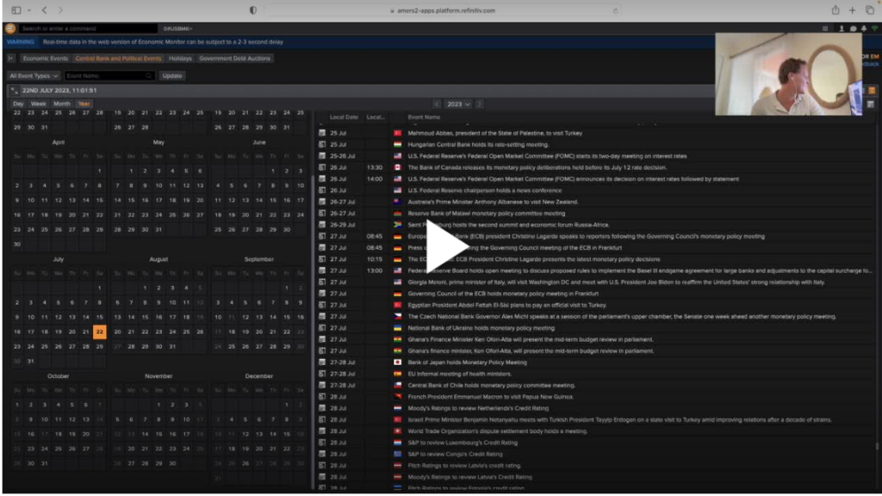
Task: Click calendar icon on World Trade Organization row
Action: [x=322, y=431]
